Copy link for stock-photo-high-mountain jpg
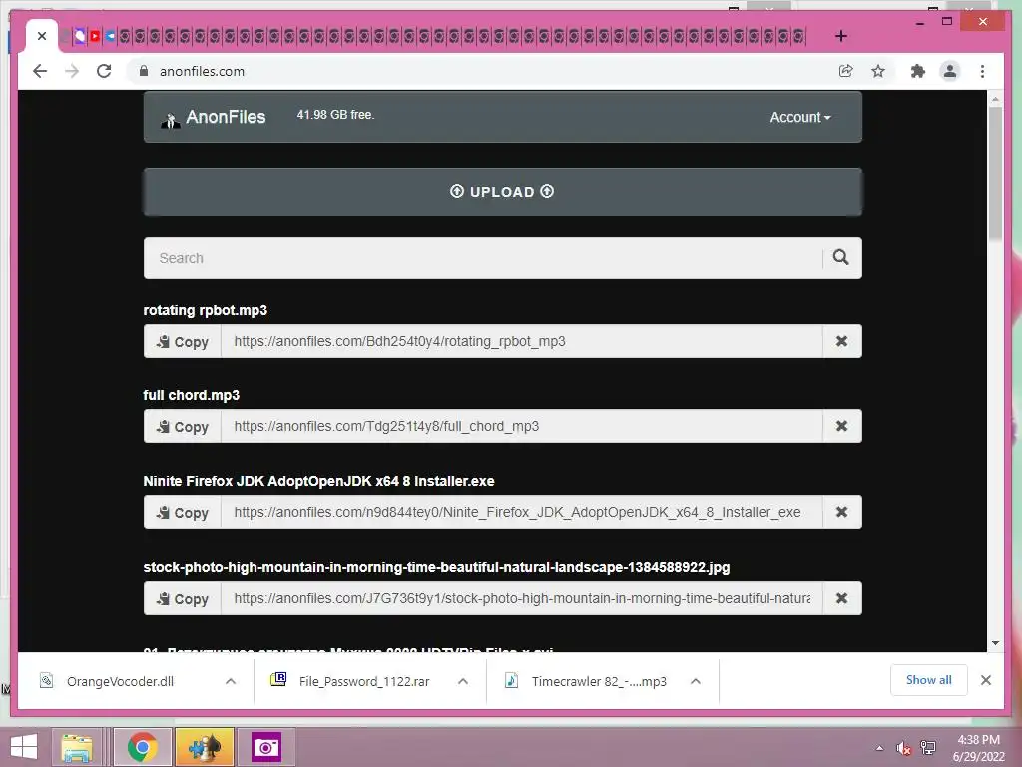Viewport: 1022px width, 767px height. click(x=183, y=599)
